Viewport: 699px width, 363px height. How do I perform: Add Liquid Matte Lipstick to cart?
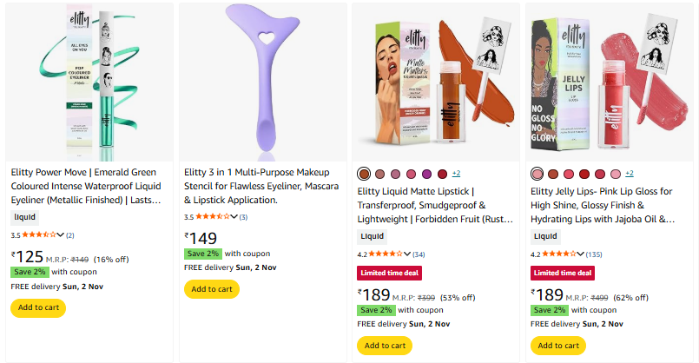(385, 345)
